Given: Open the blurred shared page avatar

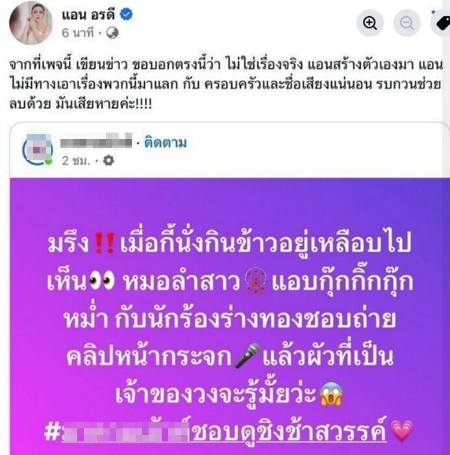Looking at the screenshot, I should (x=38, y=149).
